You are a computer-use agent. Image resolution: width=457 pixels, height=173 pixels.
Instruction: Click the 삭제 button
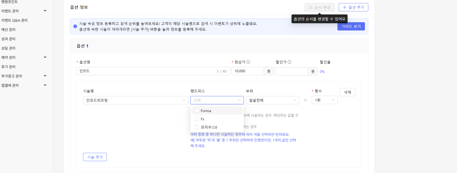[x=347, y=92]
